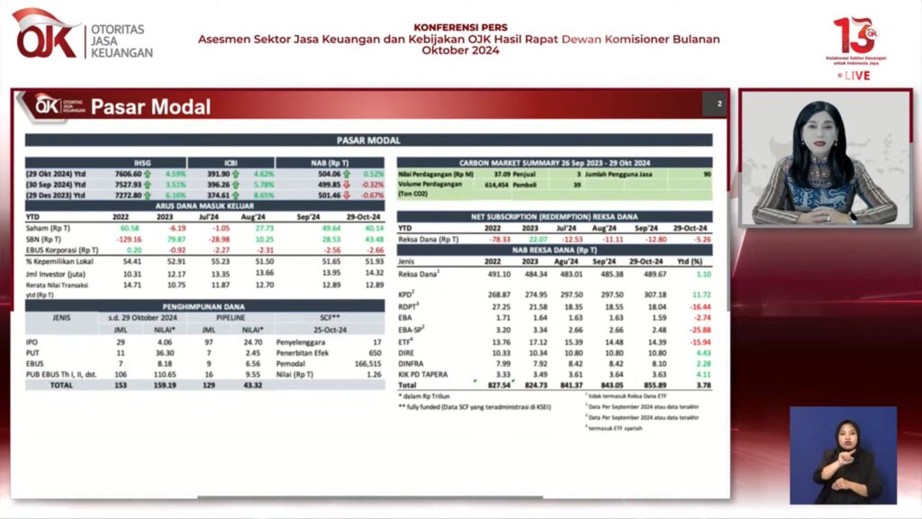
Task: Click the KONFERENSI PERS heading
Action: coord(460,28)
